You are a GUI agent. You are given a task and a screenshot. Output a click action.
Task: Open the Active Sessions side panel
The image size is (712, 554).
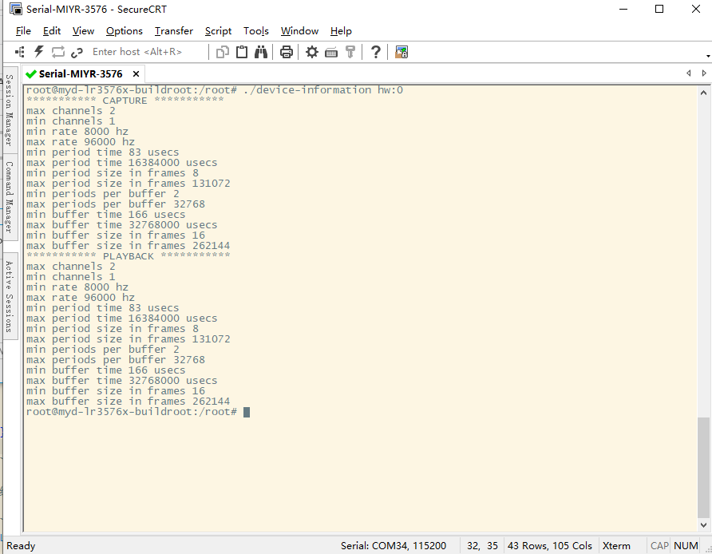pyautogui.click(x=9, y=296)
